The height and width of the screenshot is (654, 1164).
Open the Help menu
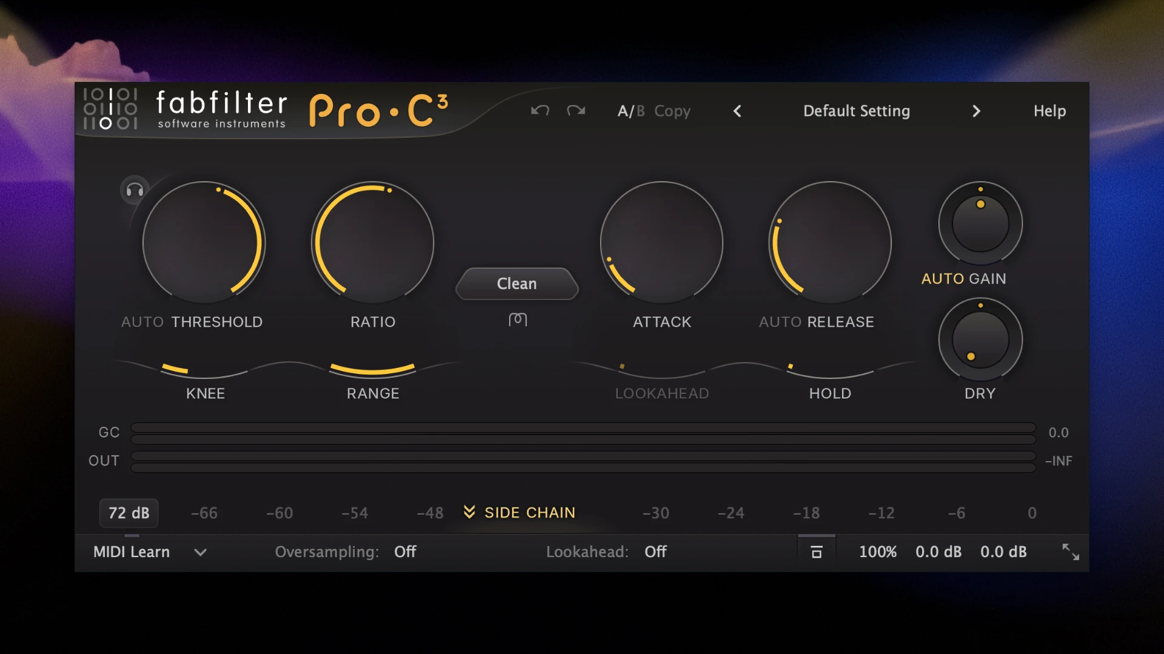click(x=1049, y=111)
